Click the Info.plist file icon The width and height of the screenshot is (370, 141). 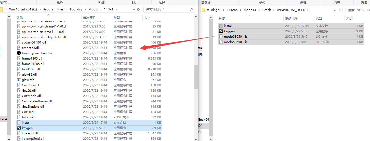[19, 117]
